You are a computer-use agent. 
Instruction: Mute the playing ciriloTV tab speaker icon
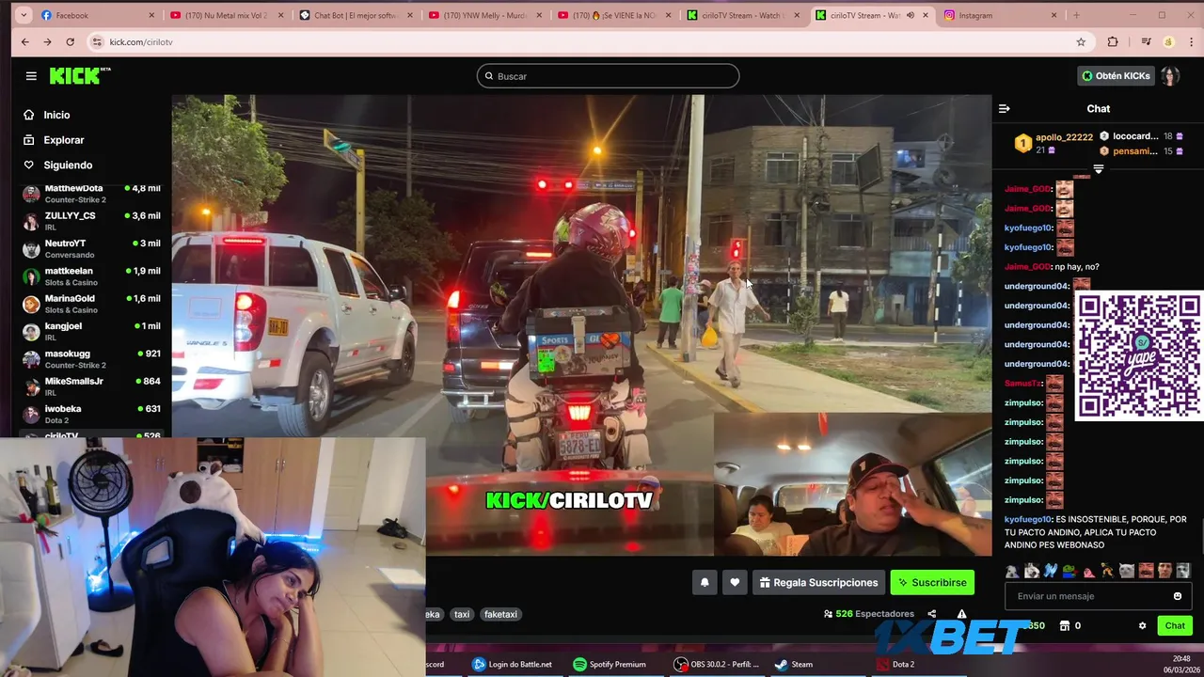pos(910,15)
